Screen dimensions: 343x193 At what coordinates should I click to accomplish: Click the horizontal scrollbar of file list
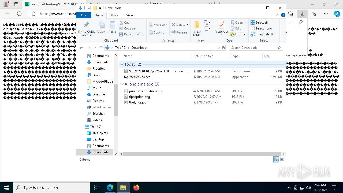(x=202, y=154)
